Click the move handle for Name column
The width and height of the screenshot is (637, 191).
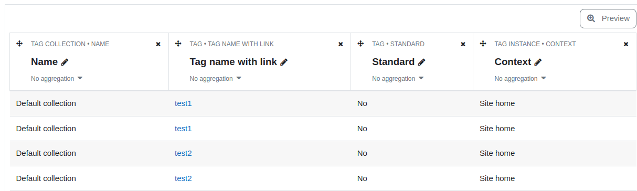(x=19, y=44)
